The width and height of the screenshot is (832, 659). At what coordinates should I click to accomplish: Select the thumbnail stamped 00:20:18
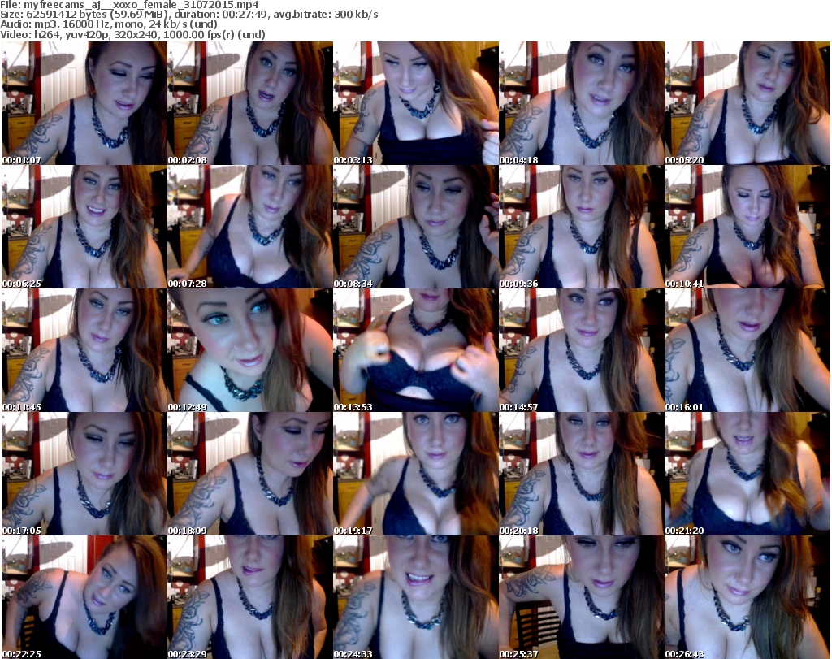582,474
